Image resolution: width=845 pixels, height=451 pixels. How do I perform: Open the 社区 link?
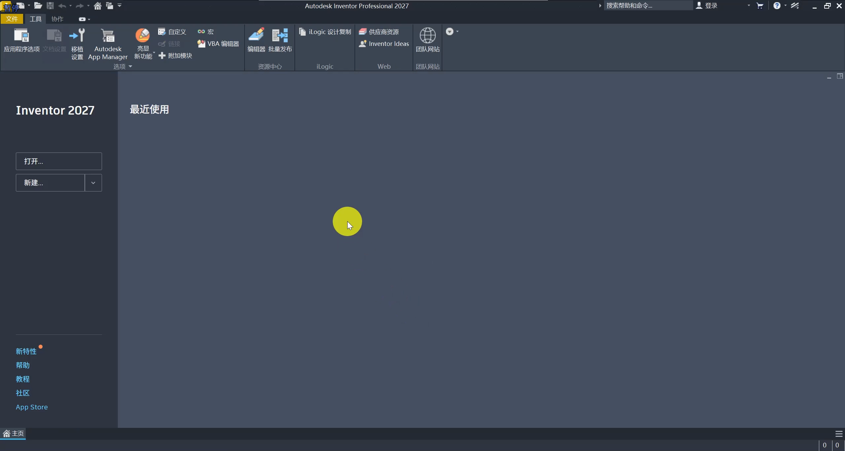click(x=23, y=393)
